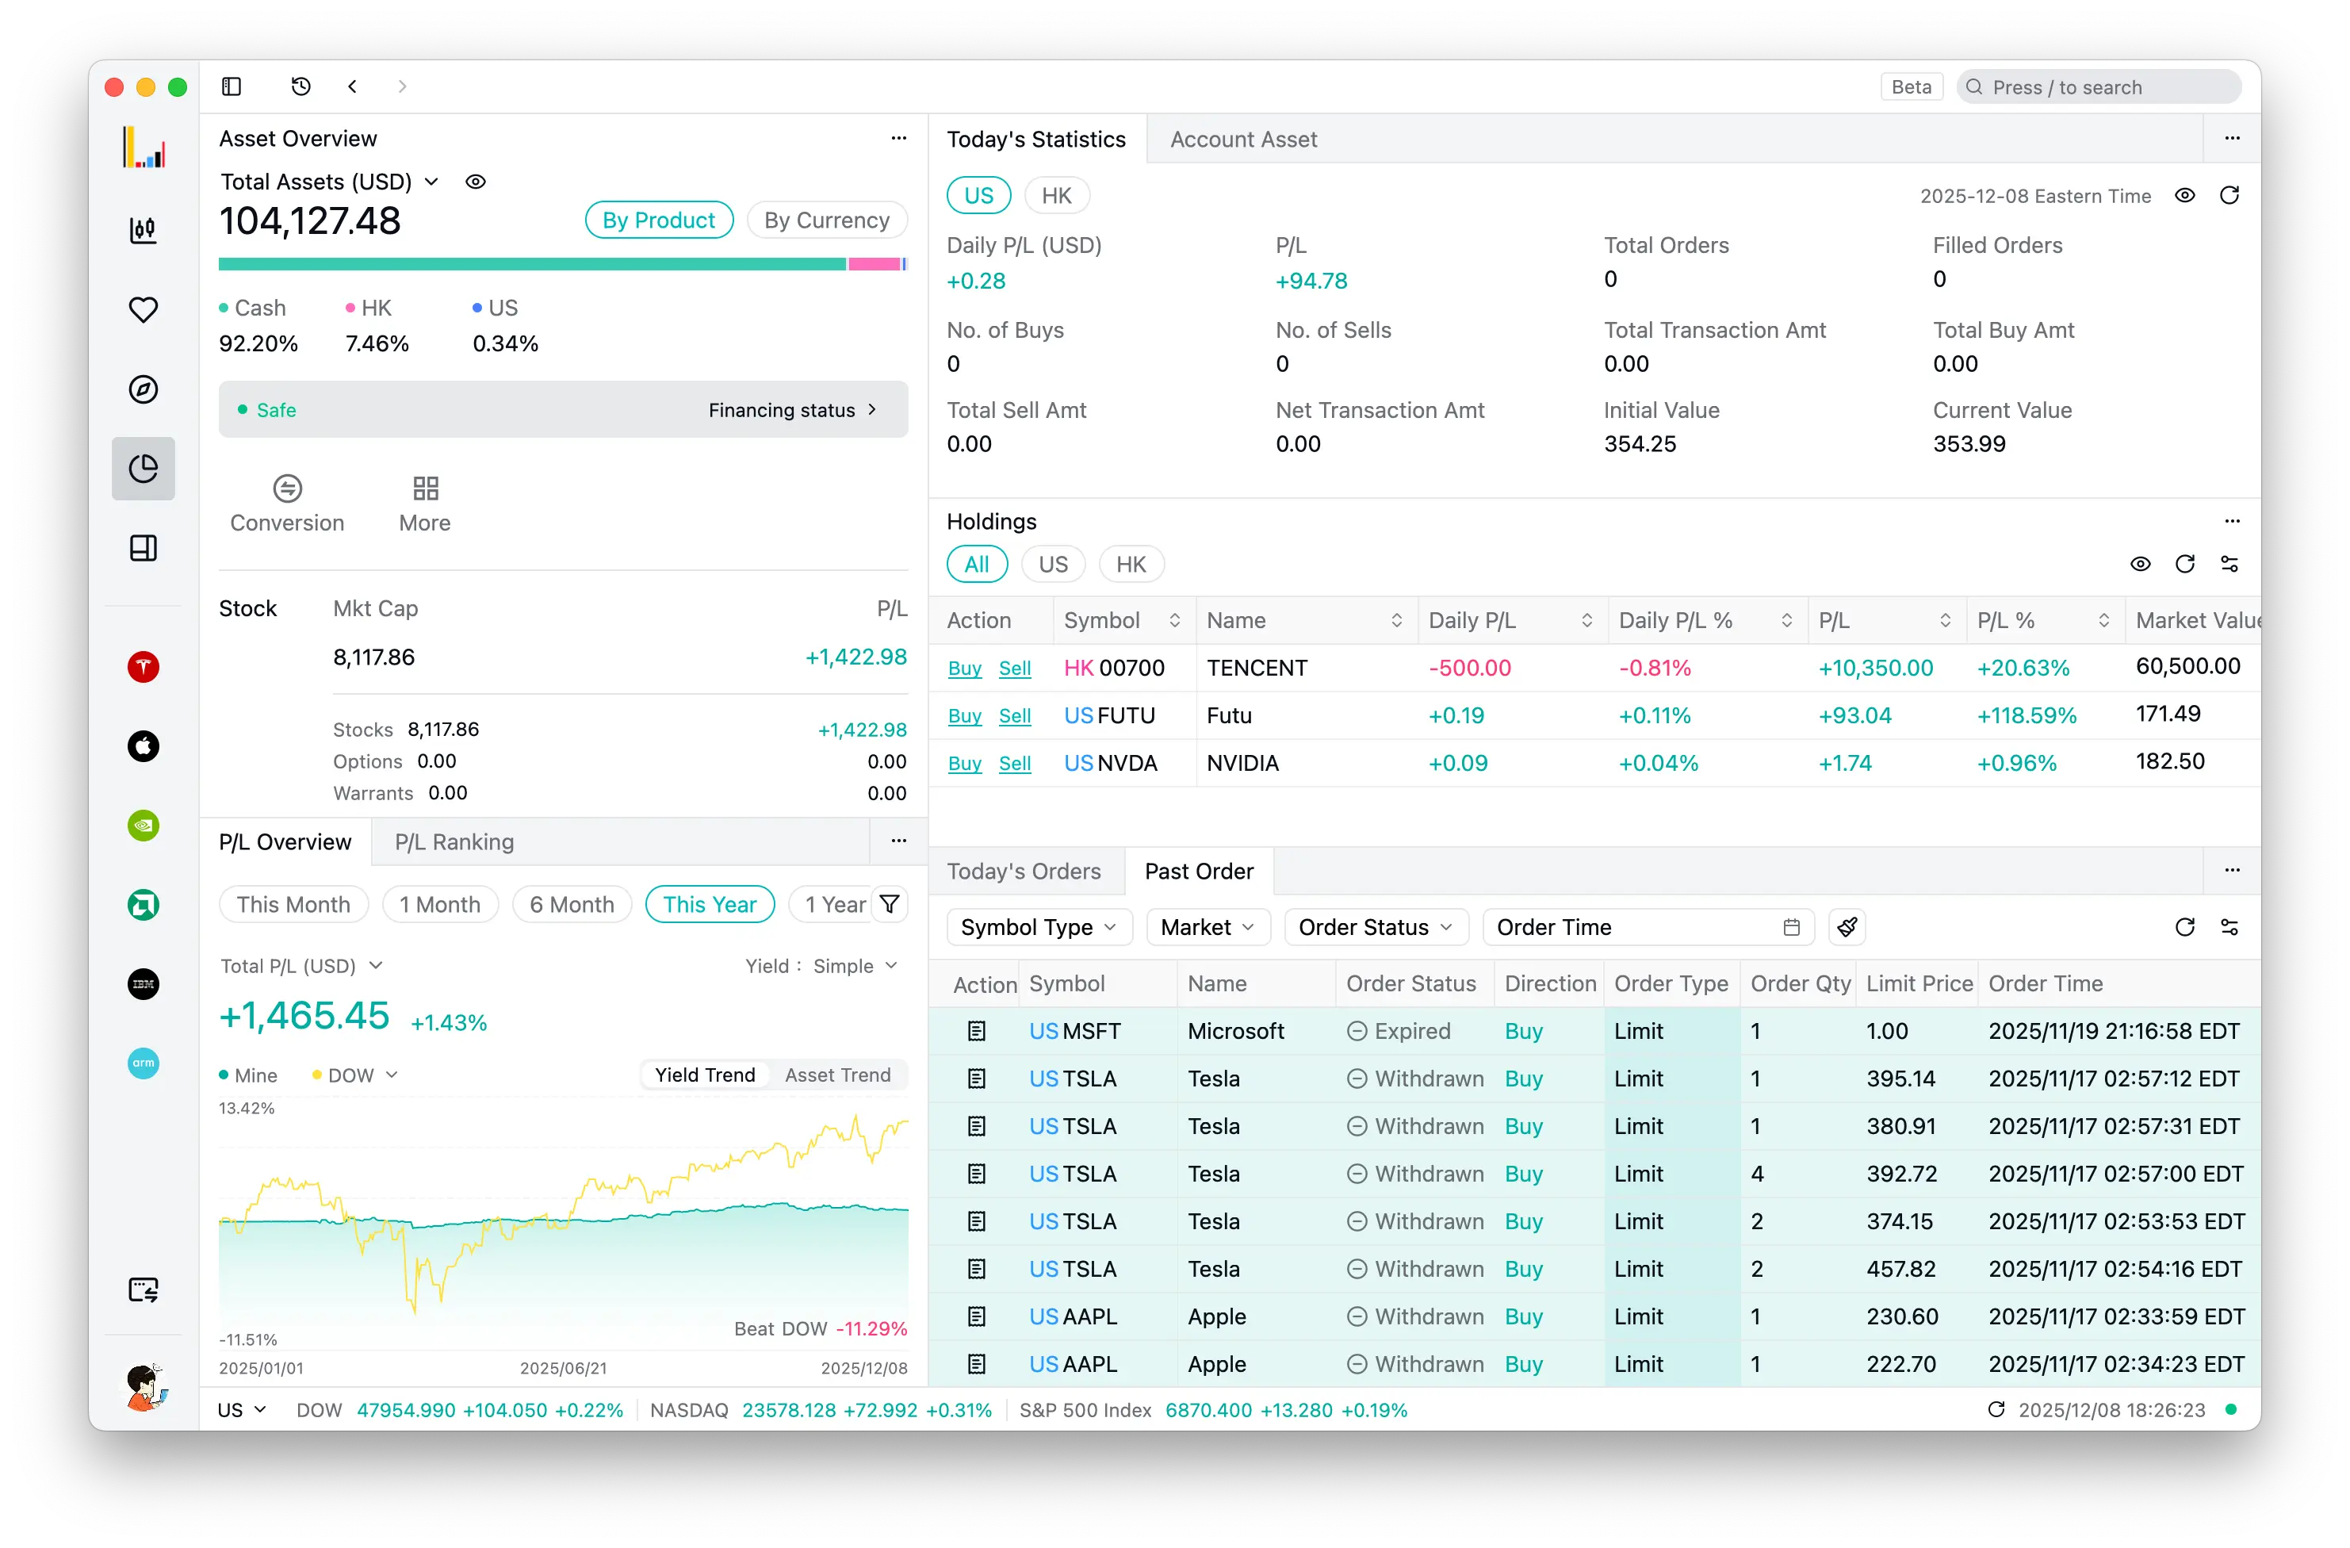
Task: Expand the Symbol Type dropdown
Action: (1039, 926)
